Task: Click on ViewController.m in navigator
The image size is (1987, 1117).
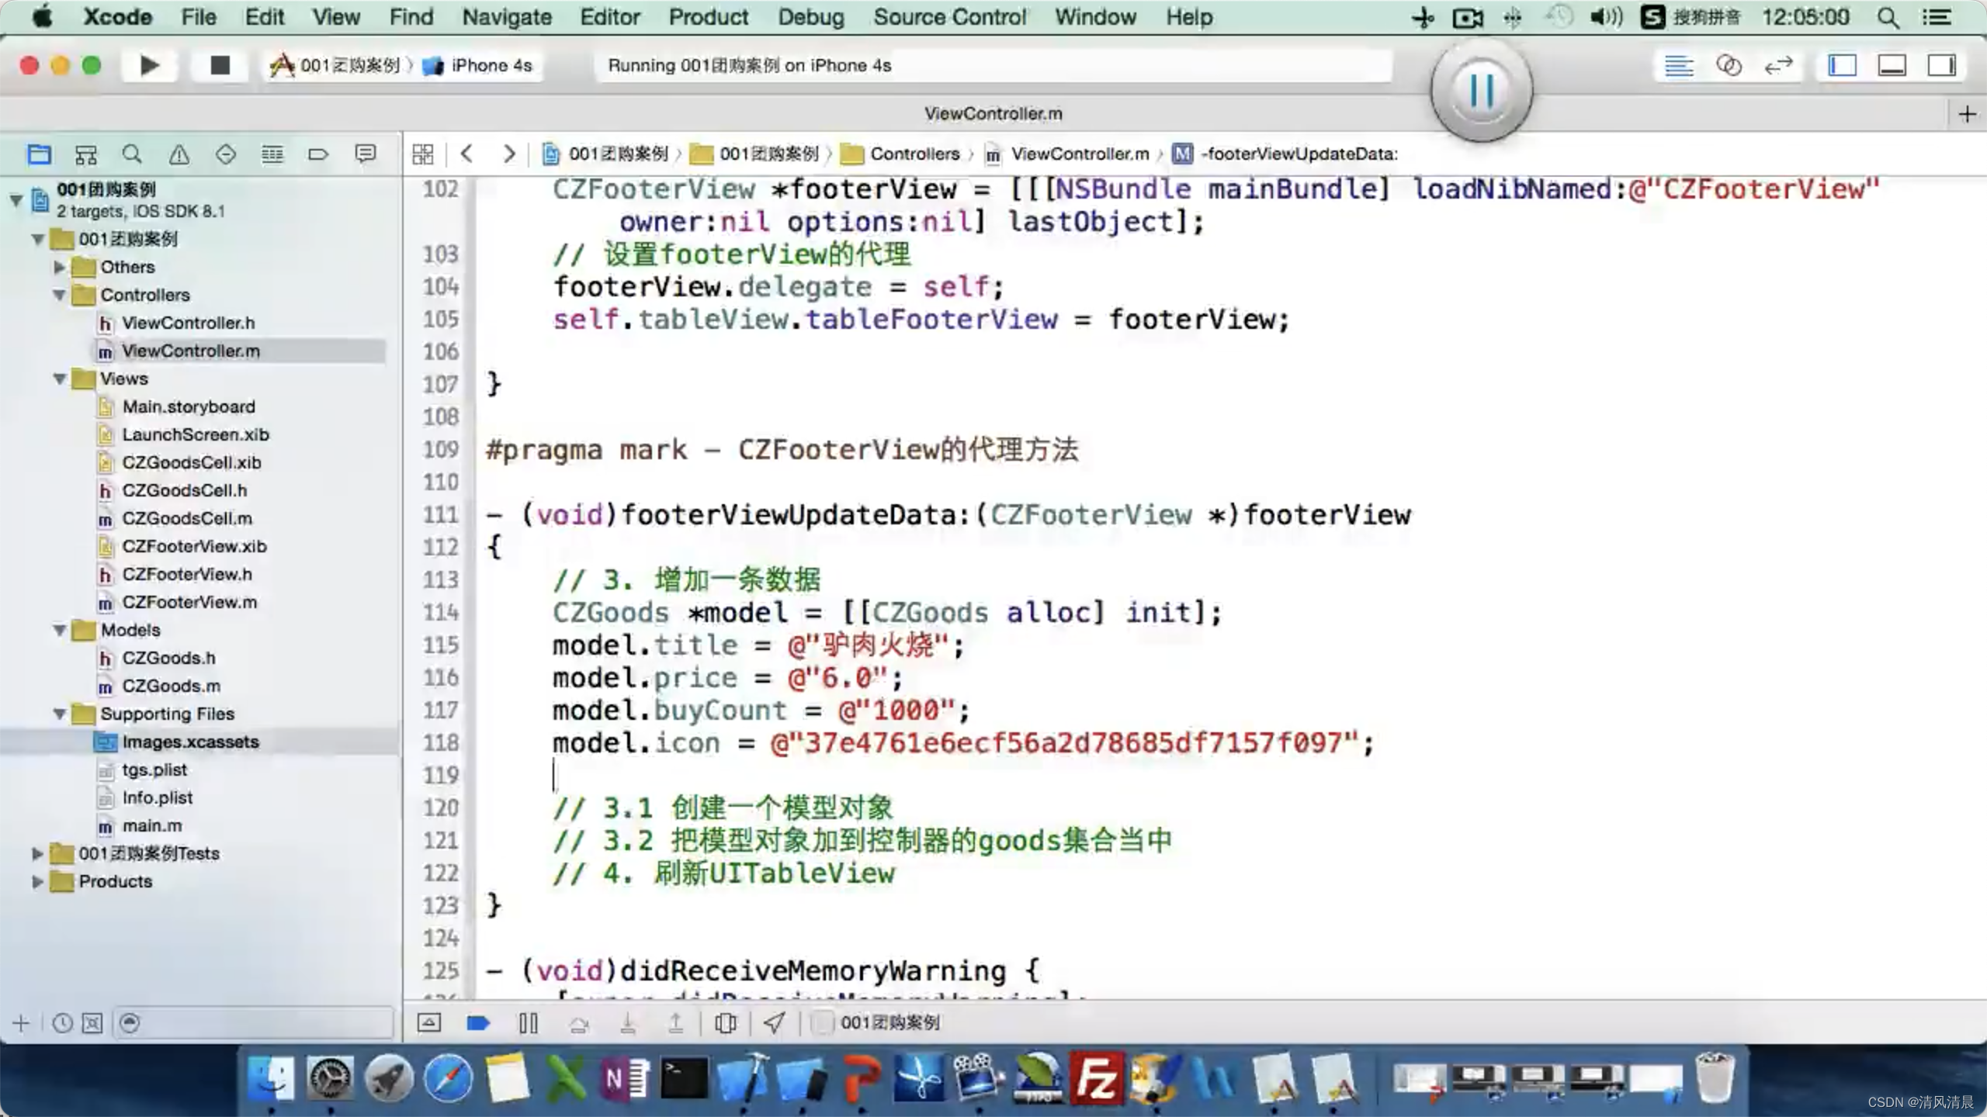Action: [x=189, y=349]
